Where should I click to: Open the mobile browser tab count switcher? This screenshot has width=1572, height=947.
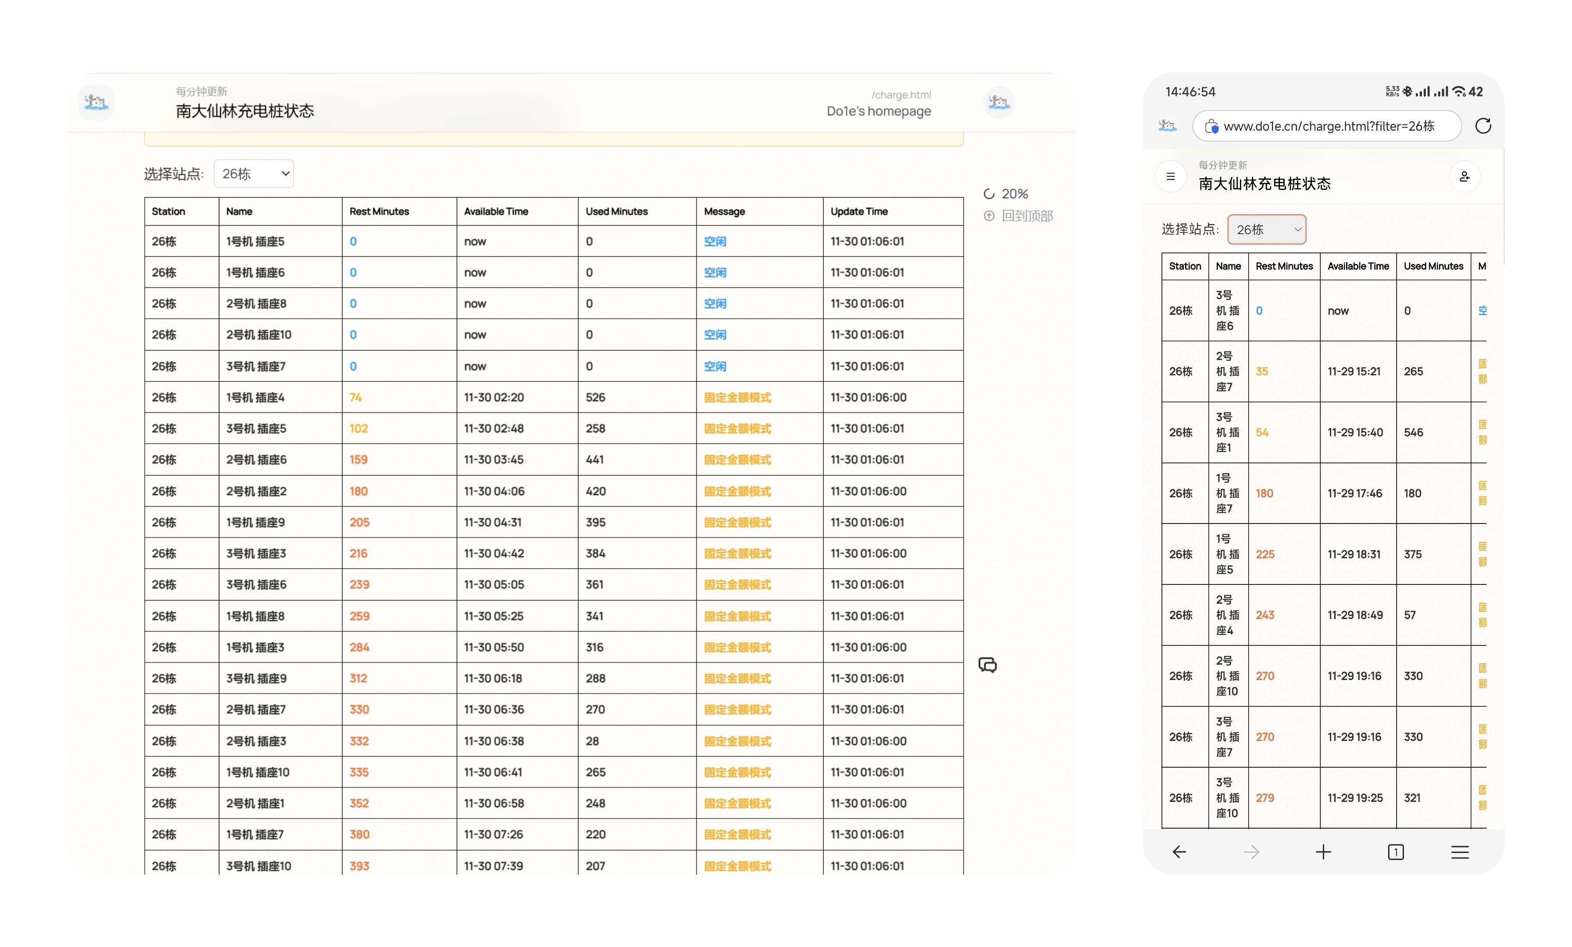1395,852
